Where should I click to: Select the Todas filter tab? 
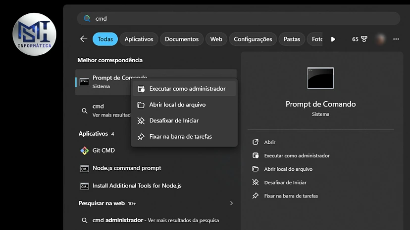pyautogui.click(x=105, y=39)
